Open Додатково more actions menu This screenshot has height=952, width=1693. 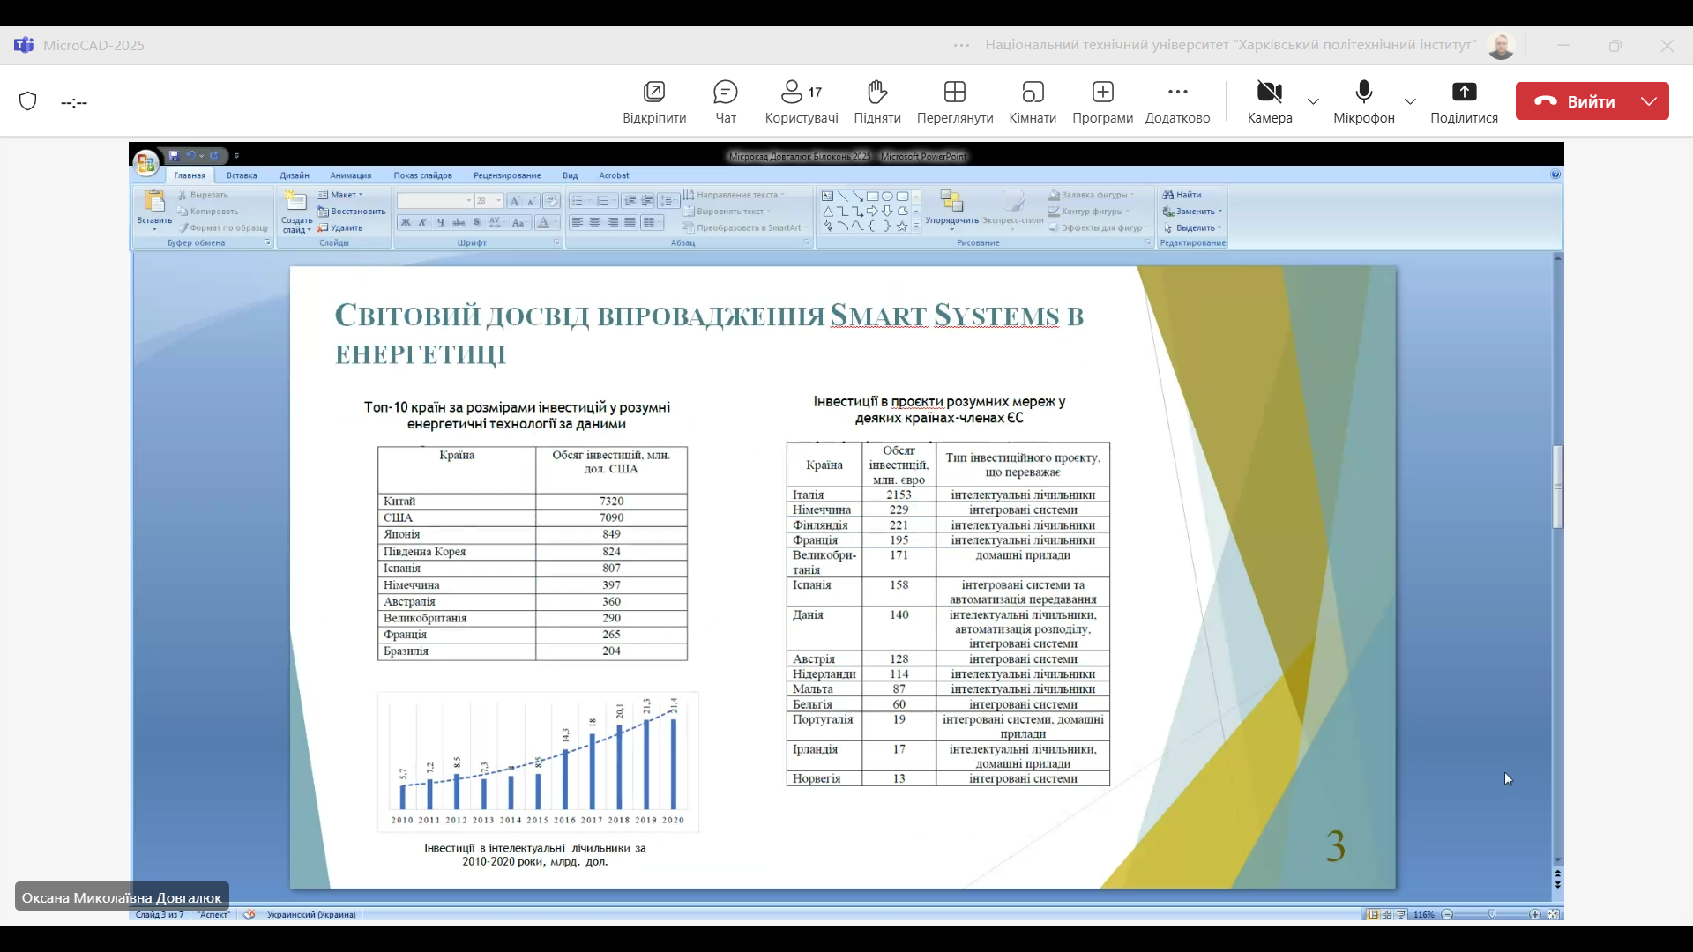pos(1177,93)
